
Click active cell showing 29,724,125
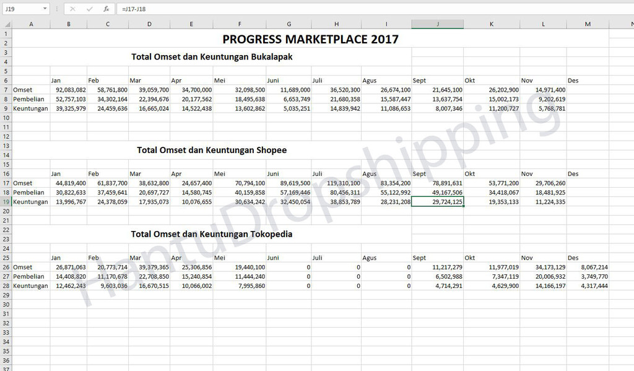click(x=438, y=202)
